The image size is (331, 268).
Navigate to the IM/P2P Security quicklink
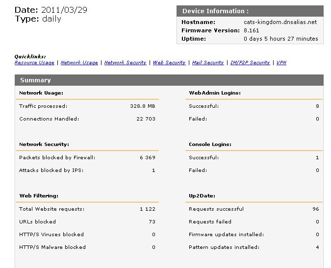250,63
